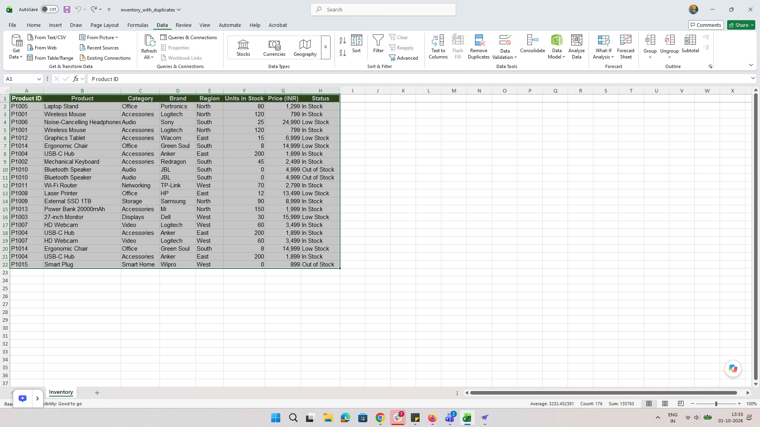Open Text to Columns tool
Screen dimensions: 760x427
pos(438,47)
